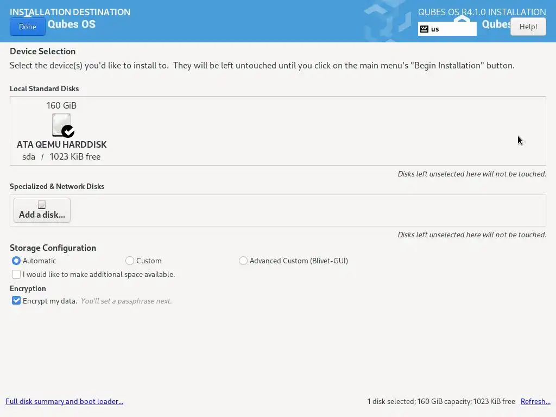Select the ATA QEMU HARDDISK disk icon
Viewport: 556px width, 417px height.
62,125
